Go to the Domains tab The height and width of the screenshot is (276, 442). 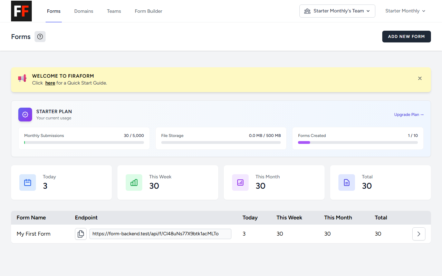coord(84,11)
